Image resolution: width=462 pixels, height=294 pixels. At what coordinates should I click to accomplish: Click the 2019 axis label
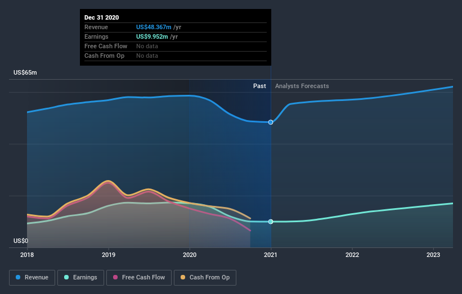(109, 255)
